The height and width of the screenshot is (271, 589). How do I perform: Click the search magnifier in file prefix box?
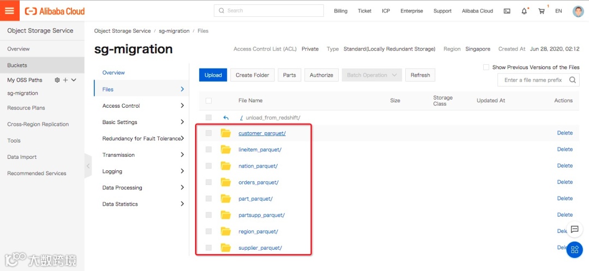pos(573,80)
